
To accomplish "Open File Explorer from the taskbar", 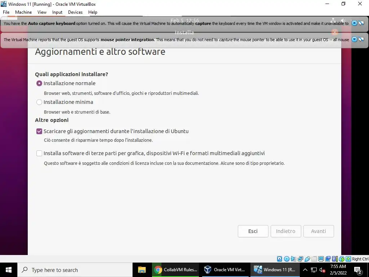I will tap(142, 270).
